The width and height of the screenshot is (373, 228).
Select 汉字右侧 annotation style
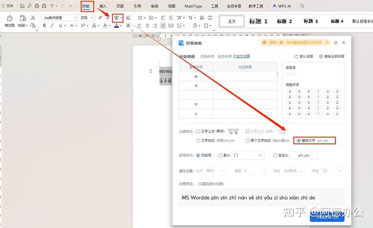(198, 141)
